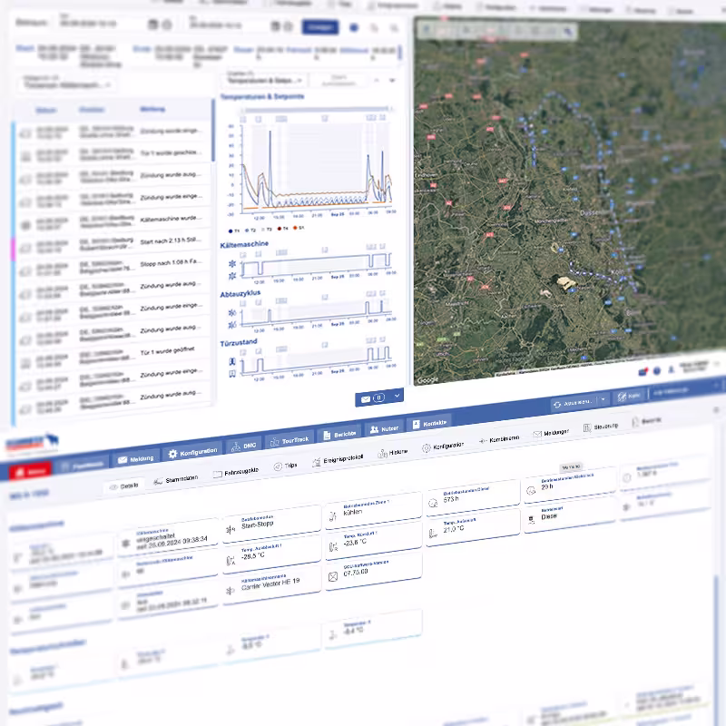Click the notification icon with red badge below map

[643, 372]
